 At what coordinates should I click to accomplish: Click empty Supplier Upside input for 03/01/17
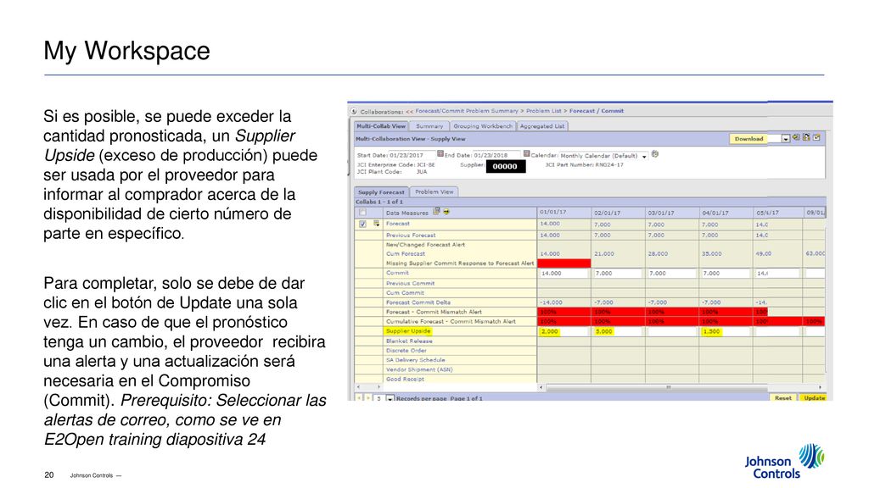672,331
